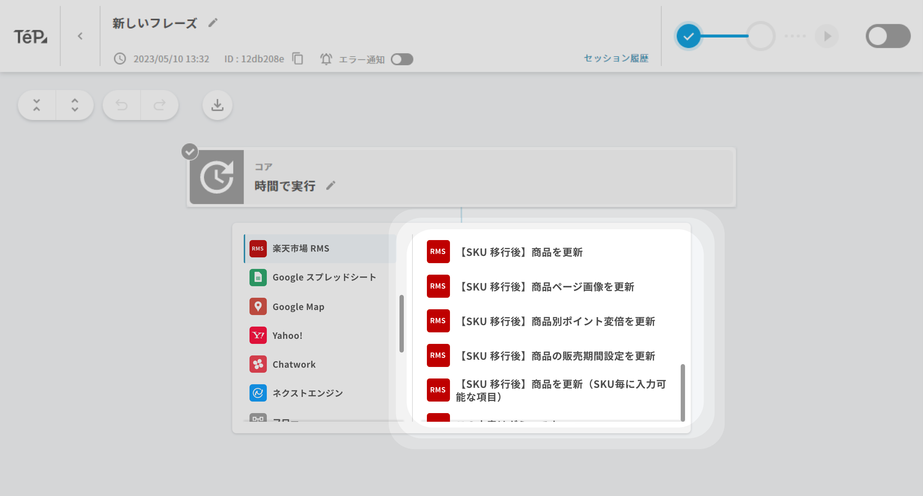Copy the ID with the clipboard icon
923x496 pixels.
coord(298,58)
